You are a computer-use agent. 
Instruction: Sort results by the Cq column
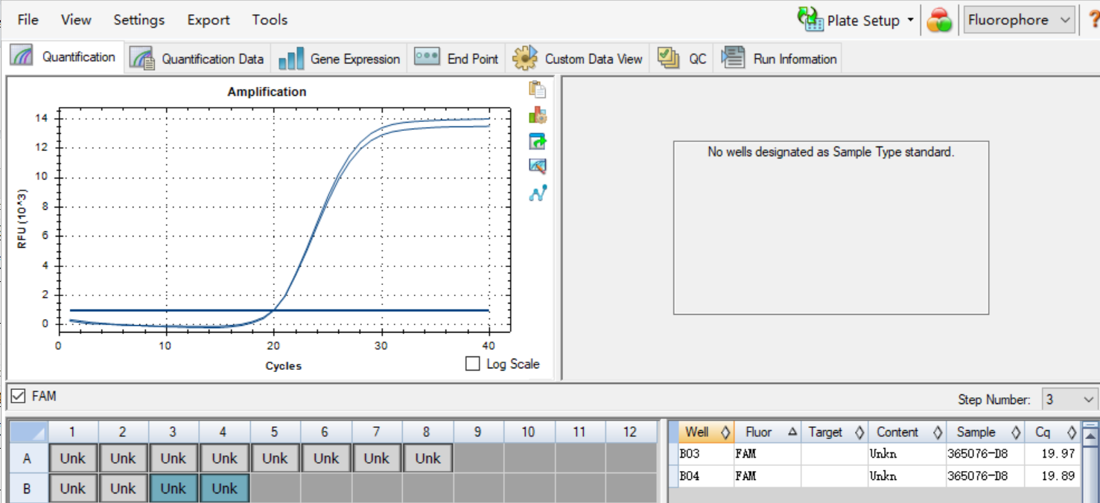[1052, 432]
